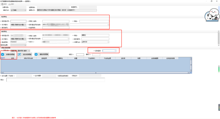Click the goods table horizontal scrollbar
The image size is (220, 119).
pyautogui.click(x=95, y=73)
